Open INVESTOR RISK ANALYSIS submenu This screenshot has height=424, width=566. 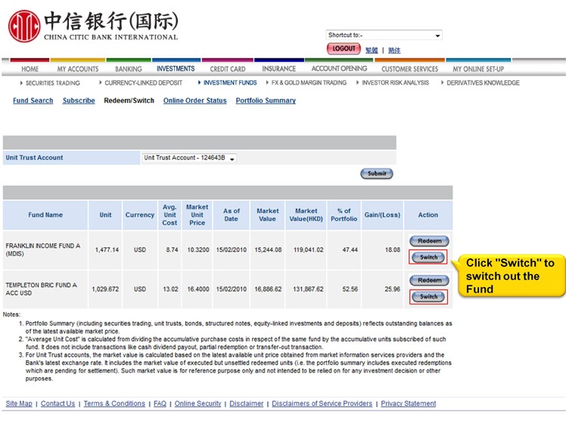(x=395, y=82)
